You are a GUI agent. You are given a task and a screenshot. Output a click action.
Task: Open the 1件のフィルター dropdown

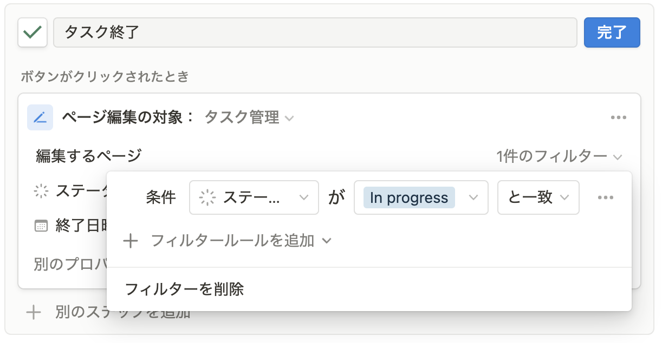tap(559, 157)
